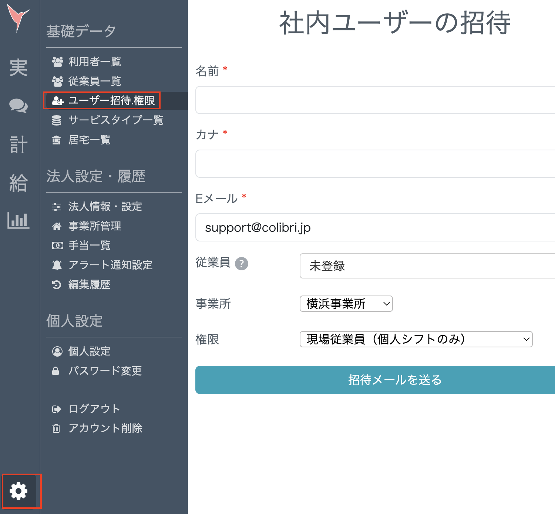Screen dimensions: 555x514
Task: Click the hummingbird app logo
Action: (18, 16)
